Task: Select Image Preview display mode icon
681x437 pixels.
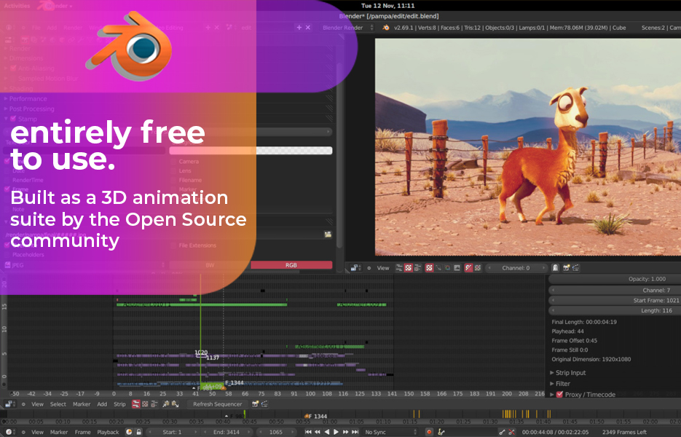Action: pos(429,268)
